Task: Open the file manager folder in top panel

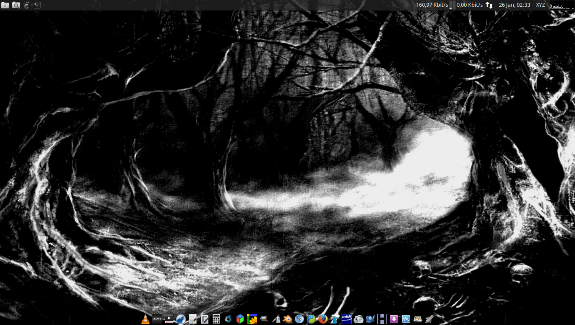Action: (x=5, y=5)
